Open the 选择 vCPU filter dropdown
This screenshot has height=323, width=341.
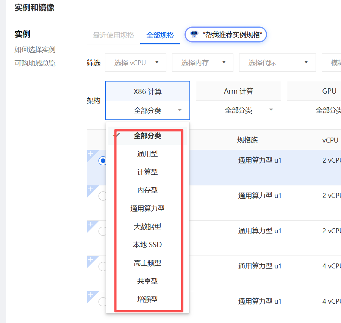[x=136, y=63]
